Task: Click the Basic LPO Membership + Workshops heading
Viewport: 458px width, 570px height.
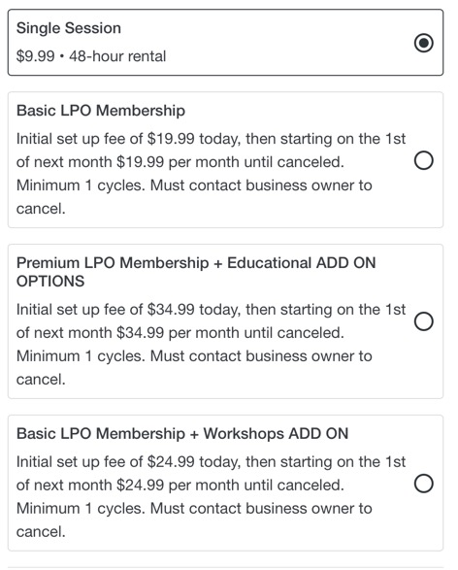Action: (182, 434)
